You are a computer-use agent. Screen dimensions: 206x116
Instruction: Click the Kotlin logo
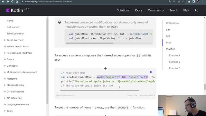(x=14, y=10)
